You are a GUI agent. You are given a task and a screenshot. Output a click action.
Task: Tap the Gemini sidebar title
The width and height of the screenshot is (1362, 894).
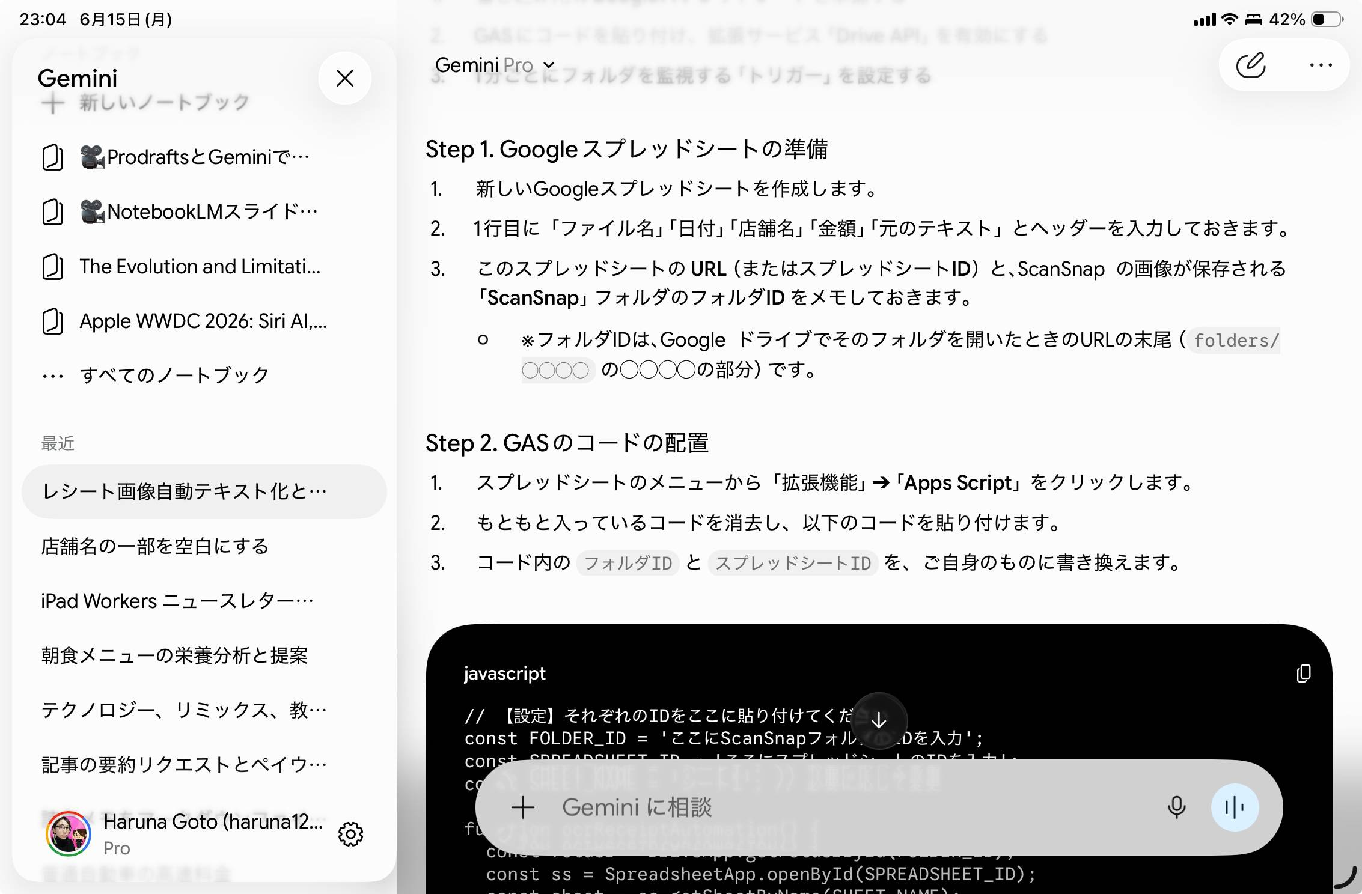(78, 78)
